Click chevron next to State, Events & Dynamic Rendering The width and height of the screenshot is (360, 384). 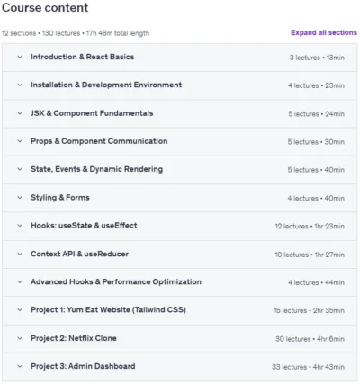pos(20,169)
